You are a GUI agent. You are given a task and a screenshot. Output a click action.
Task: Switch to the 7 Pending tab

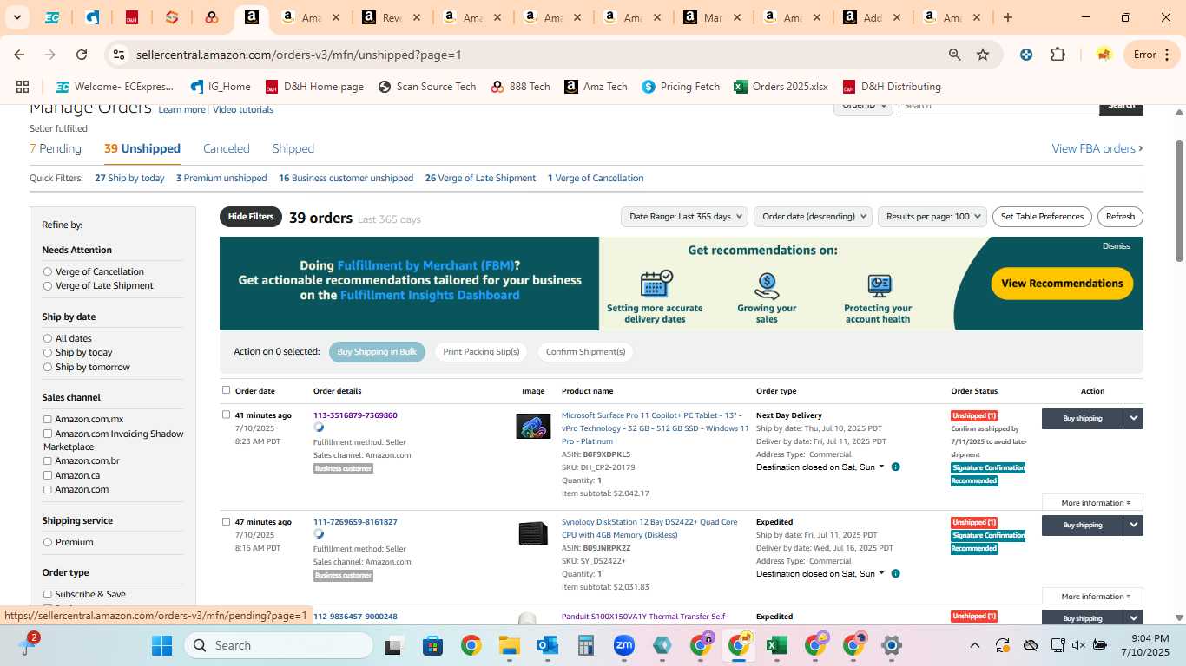56,148
